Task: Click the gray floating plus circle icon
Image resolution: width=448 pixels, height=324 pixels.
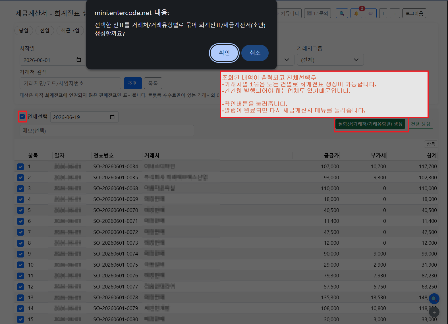Action: coord(434,312)
